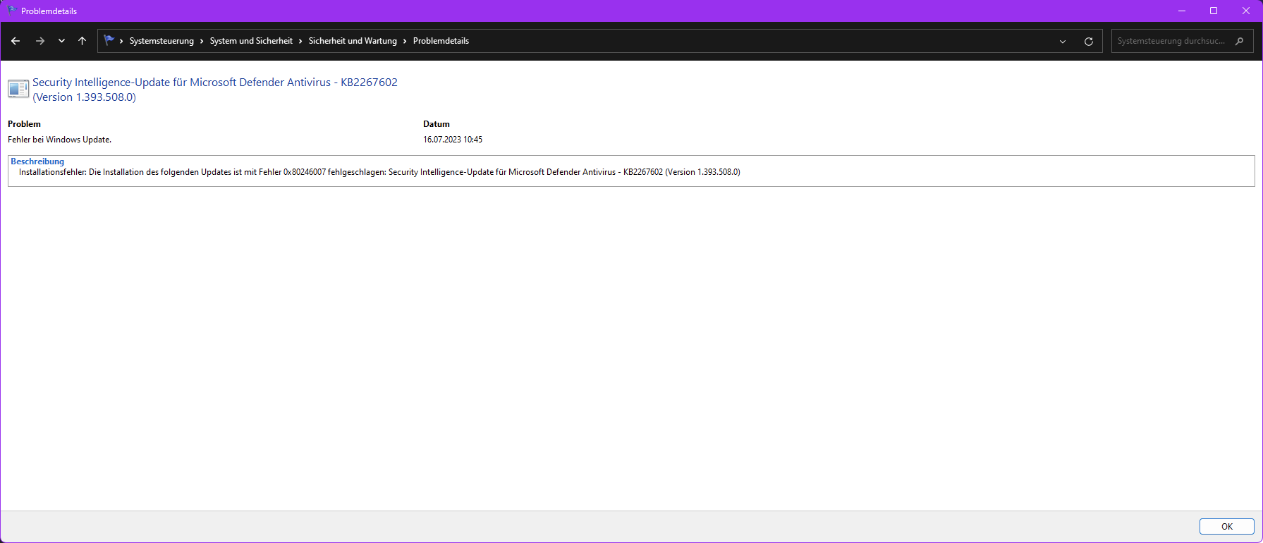Click the Installationsfehler description text

click(x=379, y=172)
